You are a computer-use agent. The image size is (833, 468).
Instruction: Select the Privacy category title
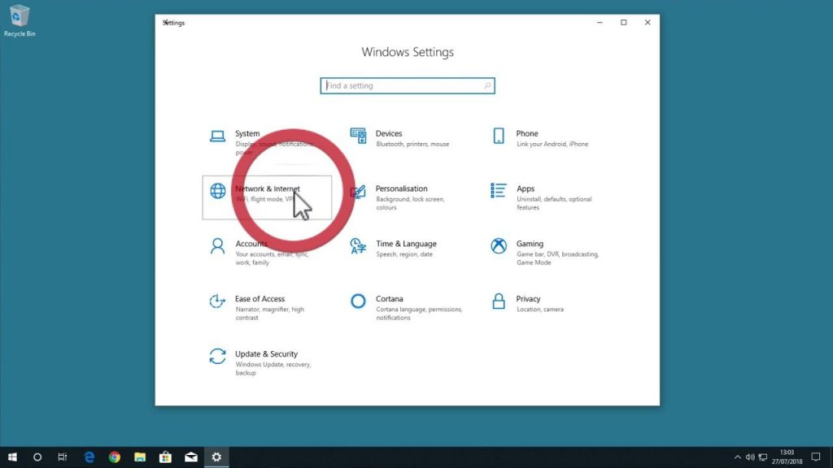tap(528, 299)
